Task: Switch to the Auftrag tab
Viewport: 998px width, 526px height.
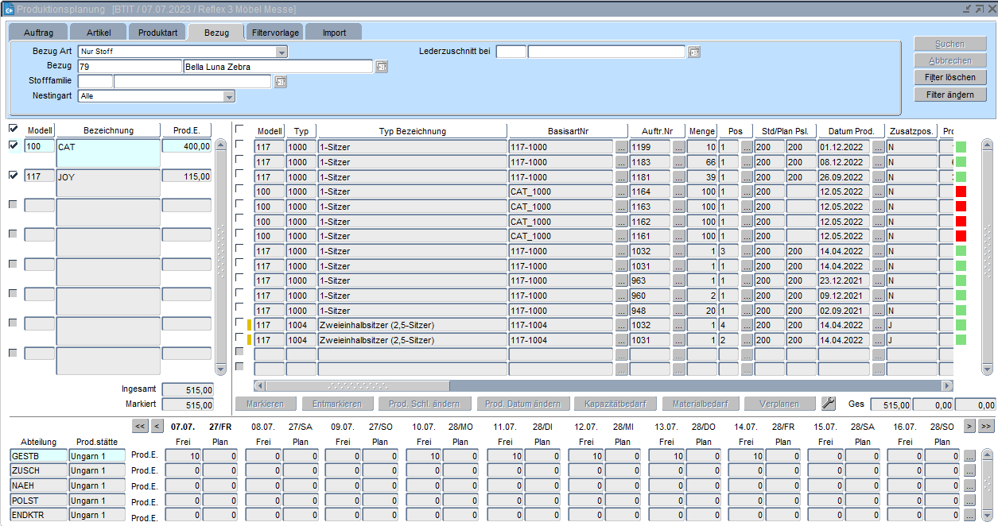Action: tap(37, 33)
